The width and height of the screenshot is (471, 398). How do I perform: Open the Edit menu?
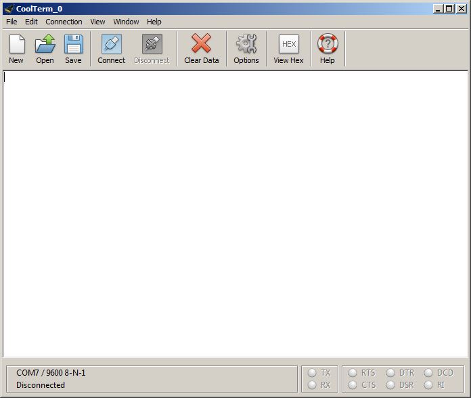(x=31, y=22)
